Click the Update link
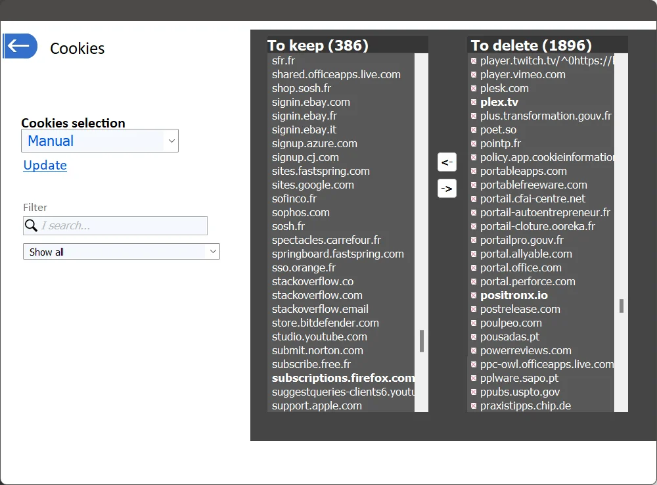Image resolution: width=657 pixels, height=485 pixels. pos(45,165)
